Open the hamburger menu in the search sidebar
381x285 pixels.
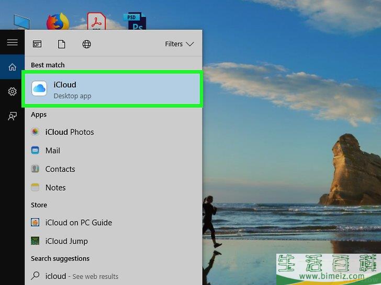coord(12,42)
